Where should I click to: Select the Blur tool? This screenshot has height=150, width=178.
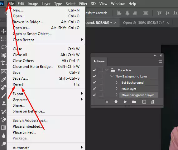click(x=4, y=136)
